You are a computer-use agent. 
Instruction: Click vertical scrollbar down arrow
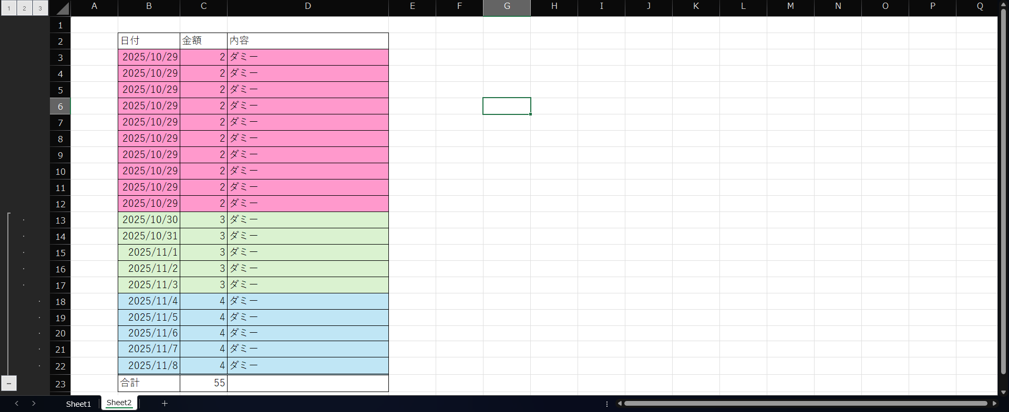click(x=1003, y=392)
